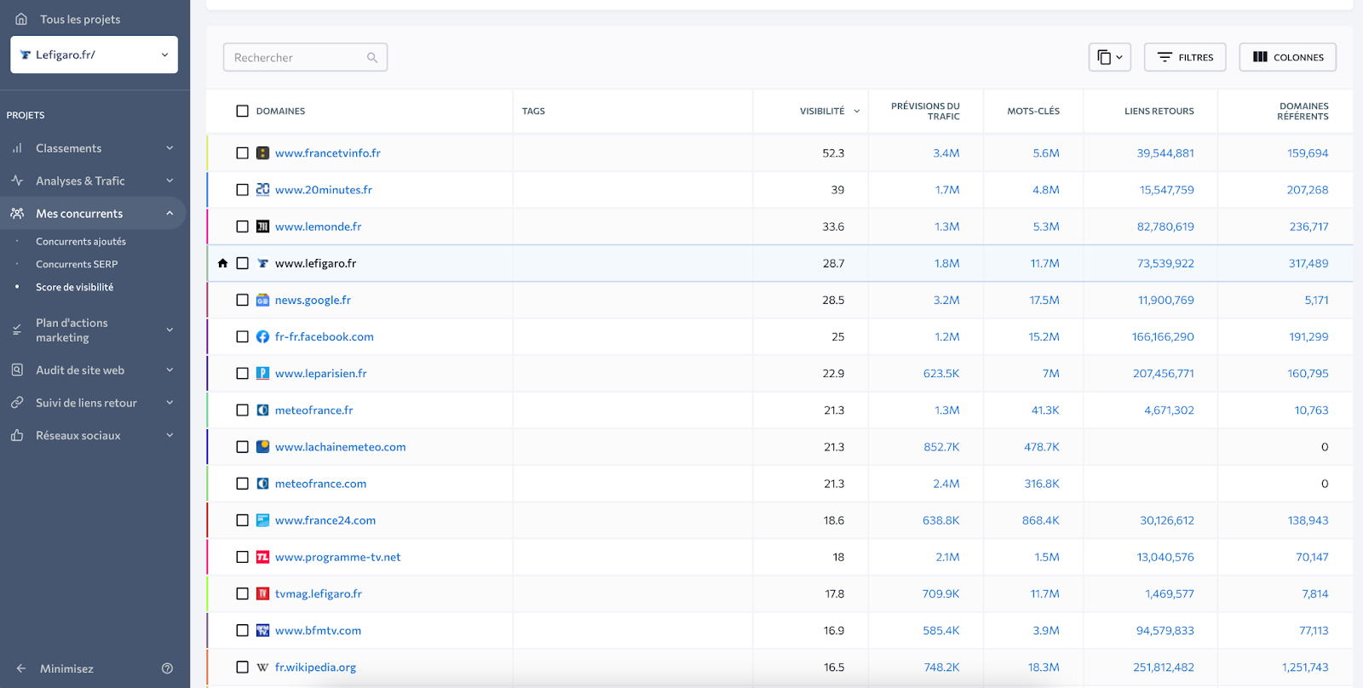Tick the news.google.fr checkbox
This screenshot has width=1363, height=688.
[242, 300]
